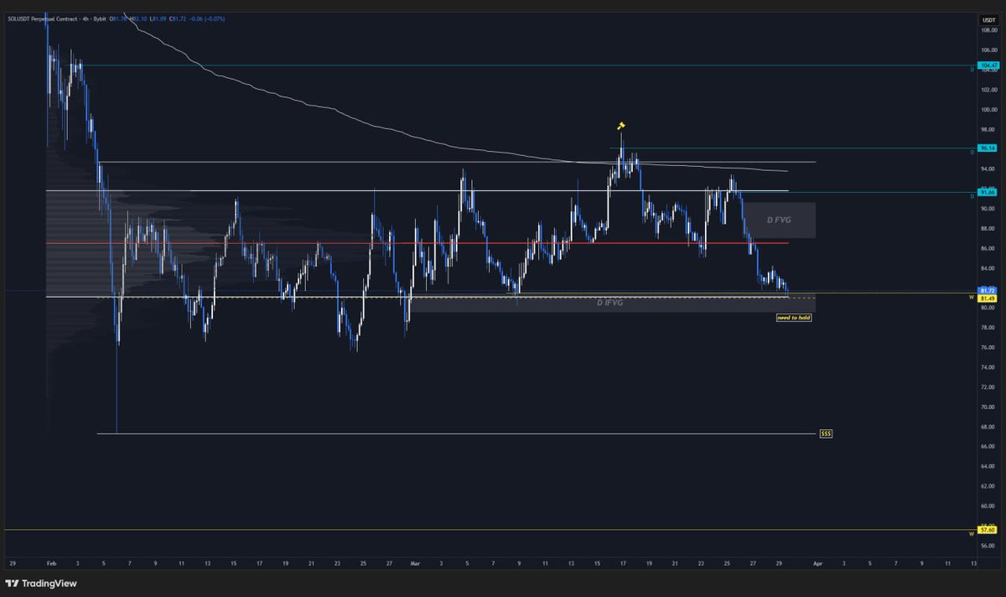Click the '$$$' target label near the lower line
1006x597 pixels.
pos(825,433)
